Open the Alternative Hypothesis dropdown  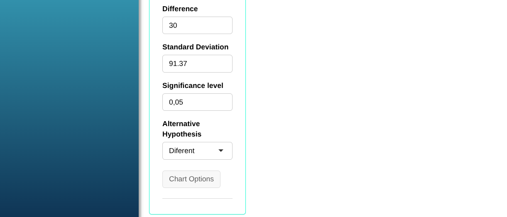coord(197,151)
